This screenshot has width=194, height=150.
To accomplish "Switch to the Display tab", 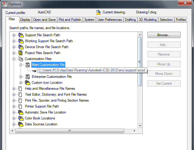I will click(25, 20).
